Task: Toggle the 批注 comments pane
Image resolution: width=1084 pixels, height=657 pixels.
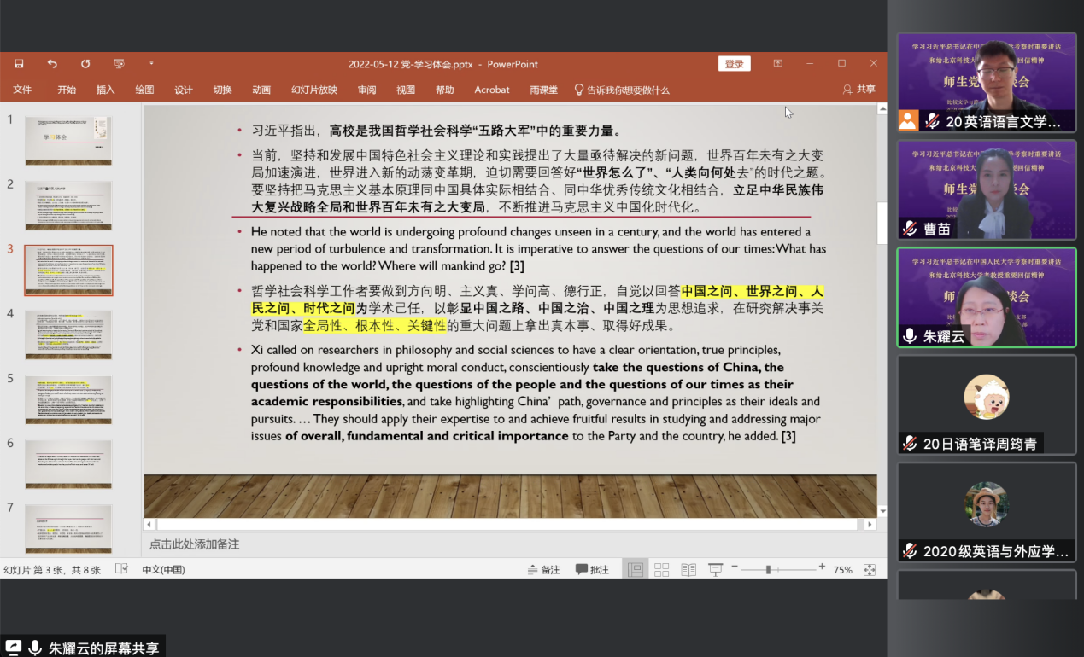Action: click(592, 570)
